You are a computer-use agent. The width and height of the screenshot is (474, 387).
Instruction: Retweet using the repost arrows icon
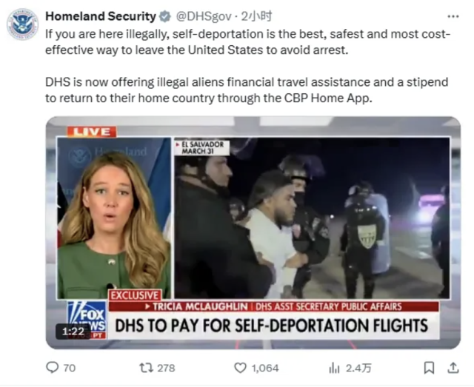(x=146, y=368)
